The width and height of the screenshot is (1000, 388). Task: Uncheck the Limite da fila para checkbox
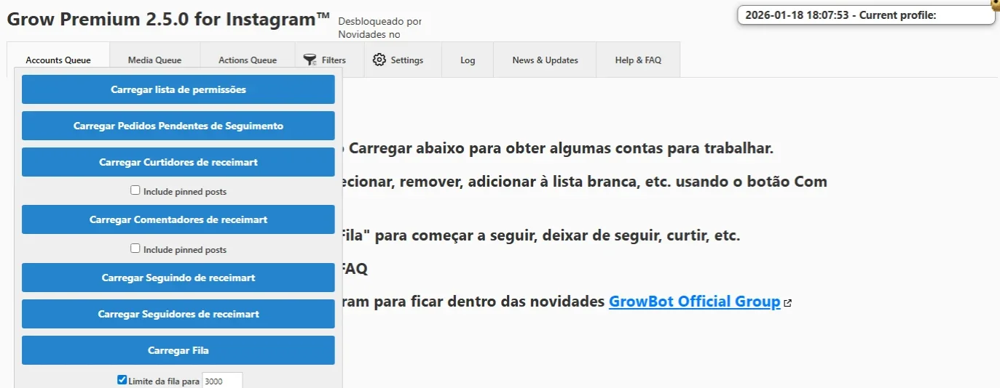[x=122, y=380]
